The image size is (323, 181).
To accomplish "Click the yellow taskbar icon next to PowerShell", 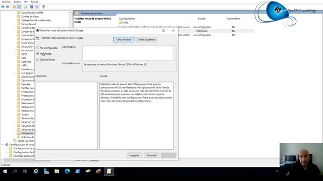I will coord(88,171).
